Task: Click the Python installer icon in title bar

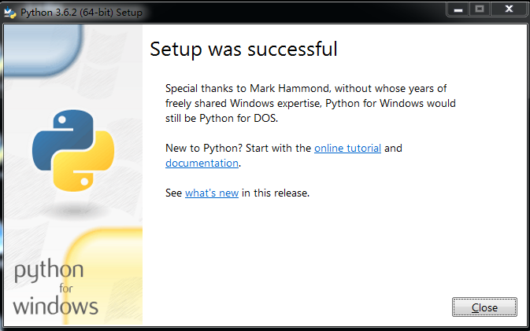Action: point(9,13)
